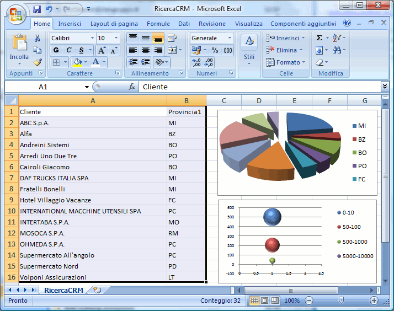Image resolution: width=394 pixels, height=311 pixels.
Task: Wrap text in the cell
Action: [172, 38]
